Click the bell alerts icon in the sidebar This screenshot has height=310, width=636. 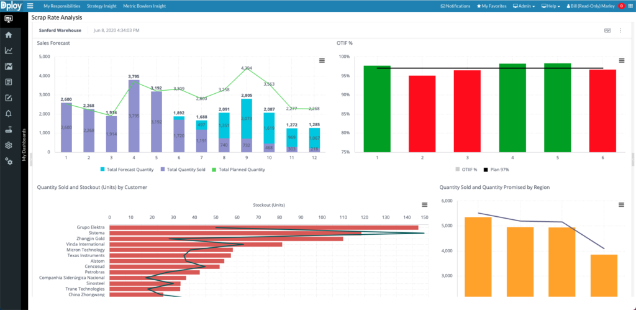[9, 114]
